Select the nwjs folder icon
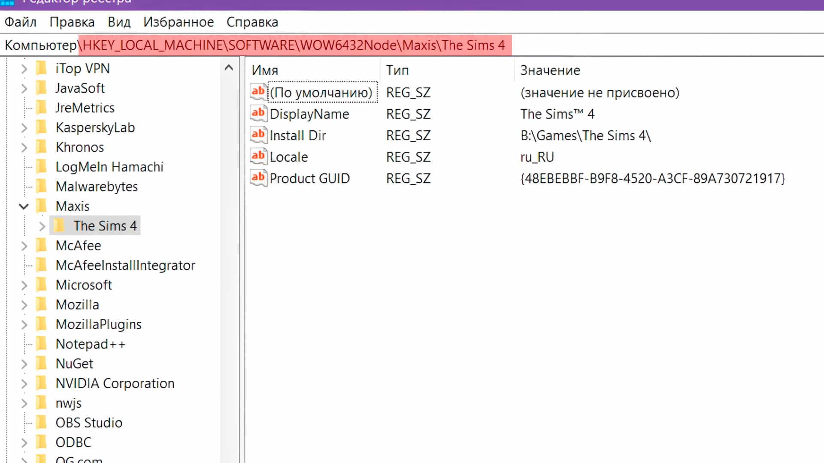Image resolution: width=824 pixels, height=463 pixels. click(42, 403)
